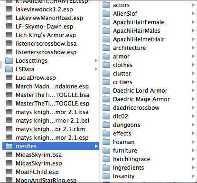The image size is (197, 183).
Task: Select March Madn...ndalone.esp file name
Action: (x=52, y=87)
